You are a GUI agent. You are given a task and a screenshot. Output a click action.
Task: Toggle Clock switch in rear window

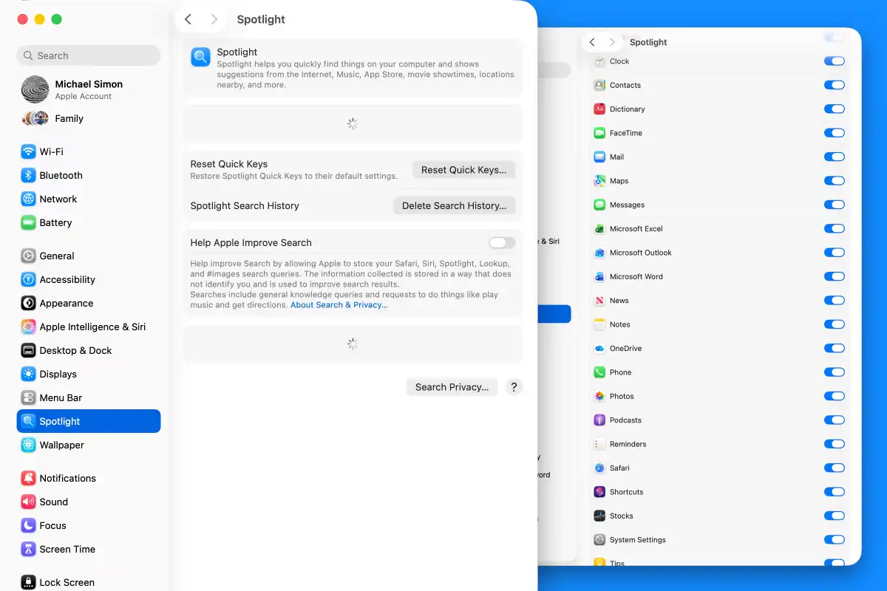[x=834, y=61]
